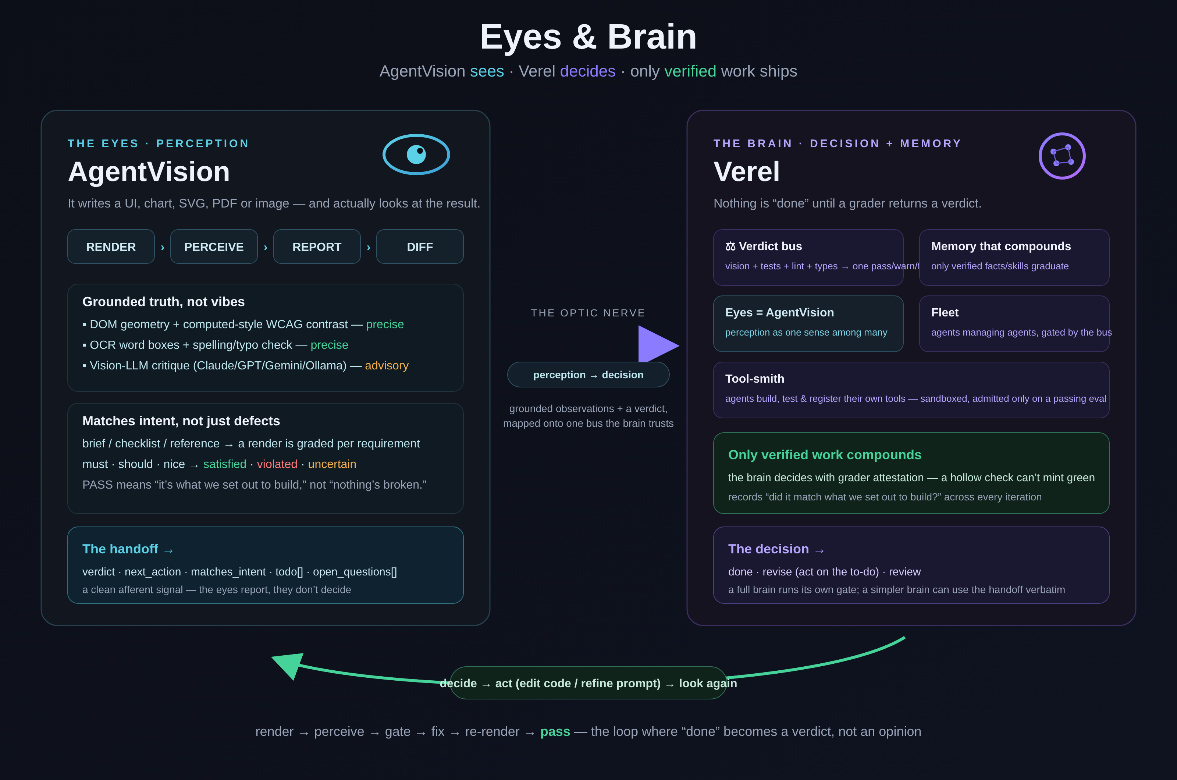Screen dimensions: 1177x780
Task: Select the REPORT step pill
Action: pyautogui.click(x=317, y=247)
